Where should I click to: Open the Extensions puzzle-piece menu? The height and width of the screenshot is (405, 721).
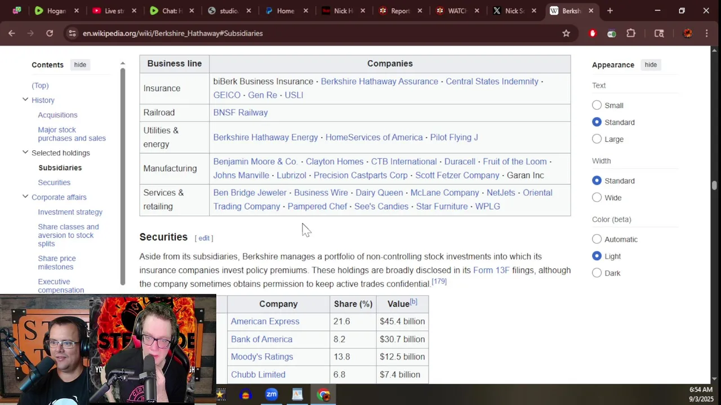(x=631, y=33)
